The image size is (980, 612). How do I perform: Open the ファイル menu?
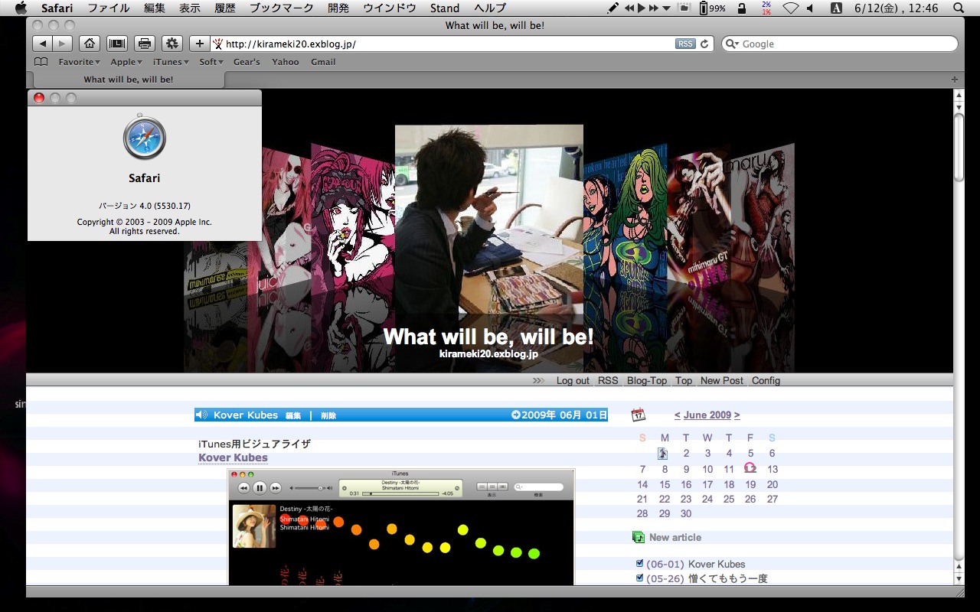tap(108, 8)
